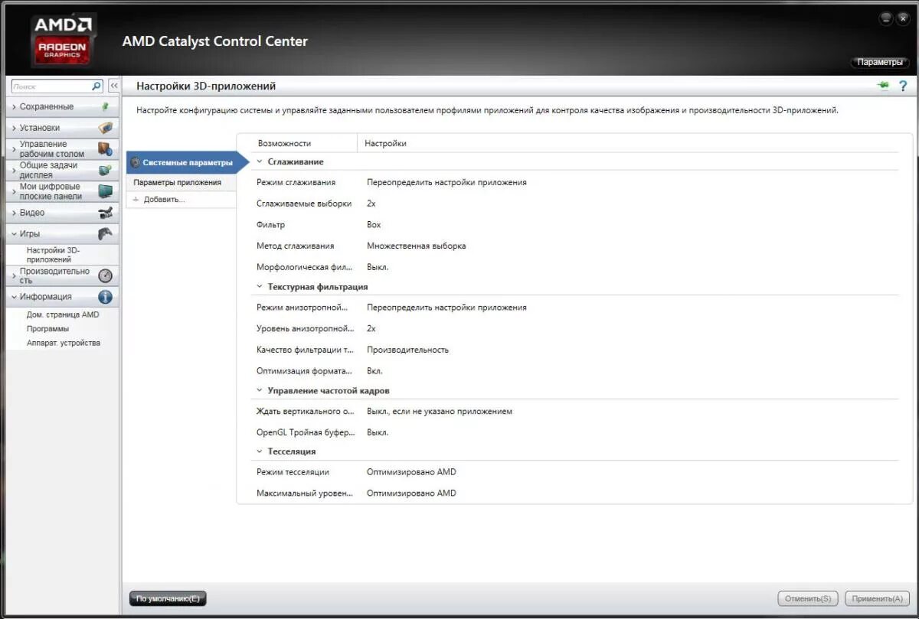Click the presets icon beside Установки
The image size is (919, 619).
pos(105,128)
